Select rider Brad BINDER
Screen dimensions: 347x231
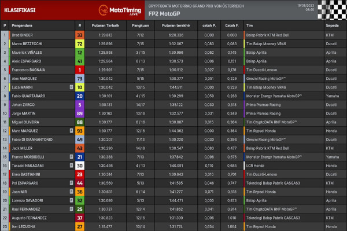tap(22, 35)
